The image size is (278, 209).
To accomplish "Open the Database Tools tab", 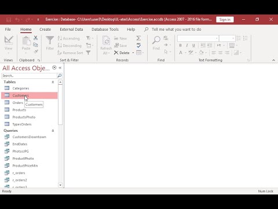I will pos(105,30).
